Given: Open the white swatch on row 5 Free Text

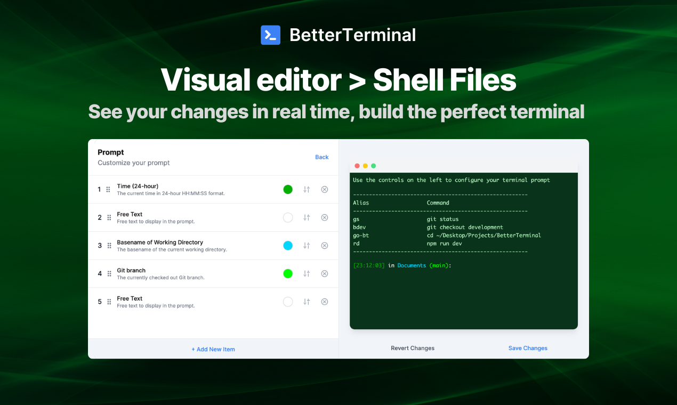Looking at the screenshot, I should click(288, 302).
